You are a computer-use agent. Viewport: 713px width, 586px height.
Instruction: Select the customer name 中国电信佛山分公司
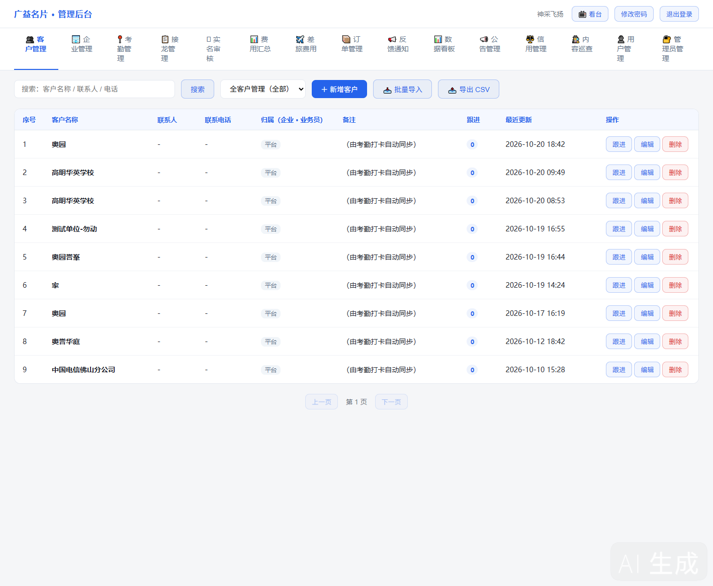tap(83, 370)
